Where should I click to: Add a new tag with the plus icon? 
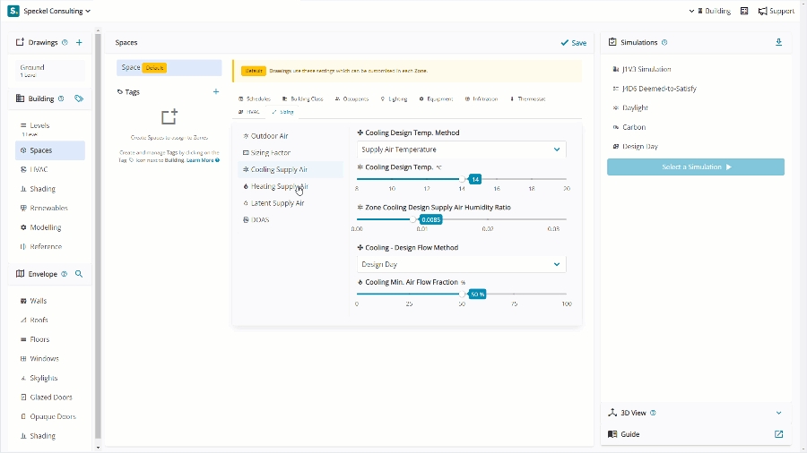[215, 91]
